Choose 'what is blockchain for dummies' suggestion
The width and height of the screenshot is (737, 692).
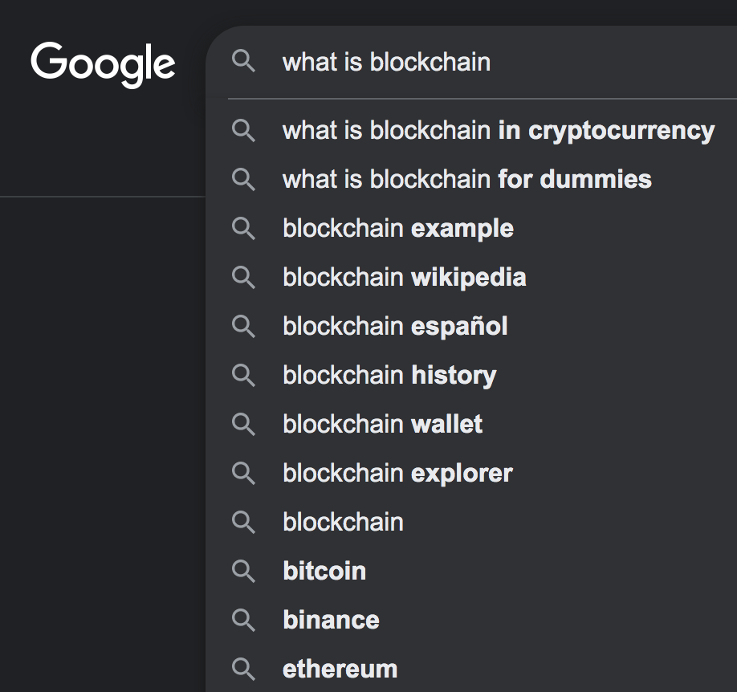(x=471, y=179)
